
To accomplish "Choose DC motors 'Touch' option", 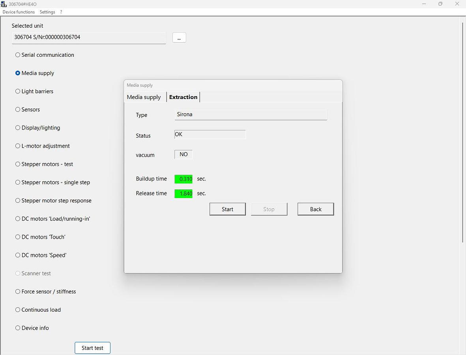I will tap(18, 237).
